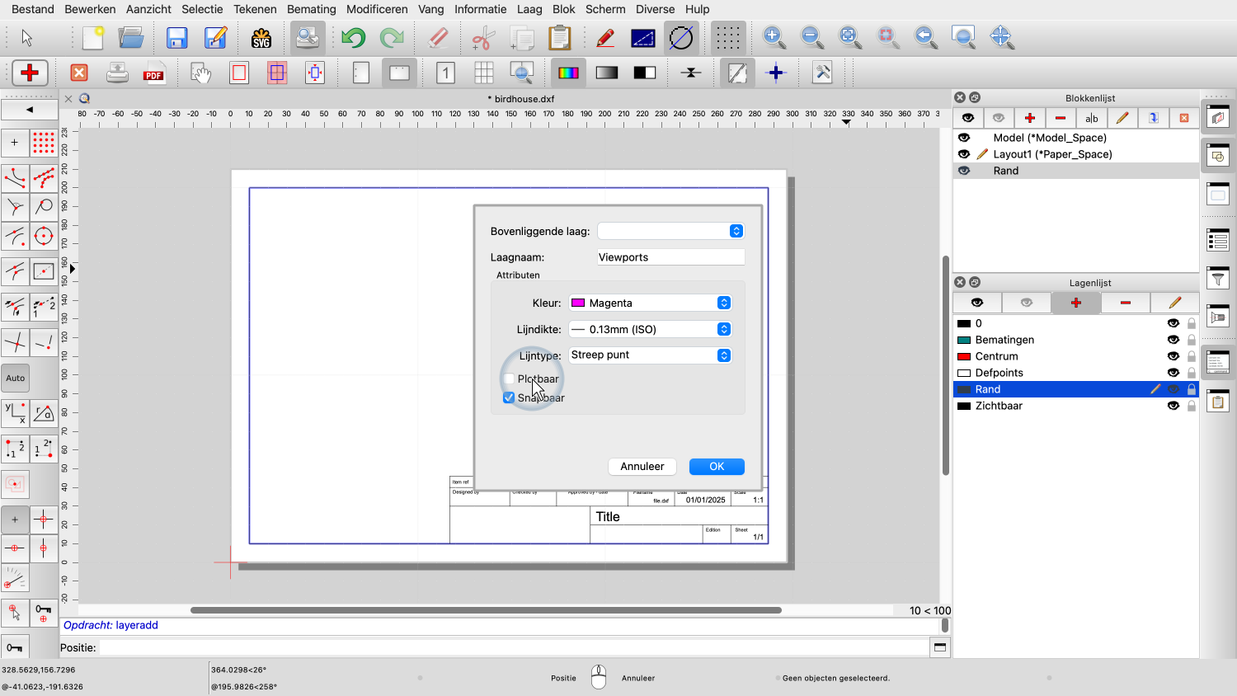Click the red plus add layer icon
The height and width of the screenshot is (696, 1237).
point(1075,303)
